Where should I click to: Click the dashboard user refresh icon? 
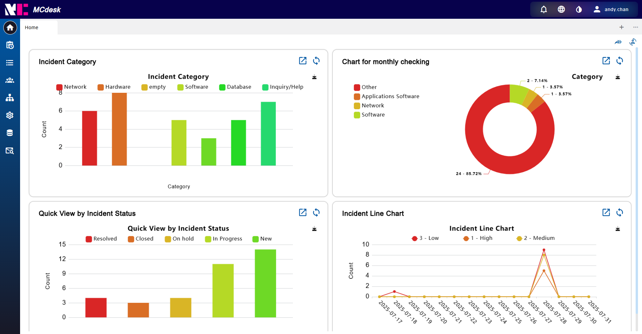(x=633, y=42)
